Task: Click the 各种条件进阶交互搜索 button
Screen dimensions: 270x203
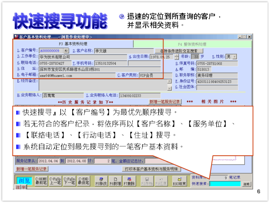Action: 179,51
